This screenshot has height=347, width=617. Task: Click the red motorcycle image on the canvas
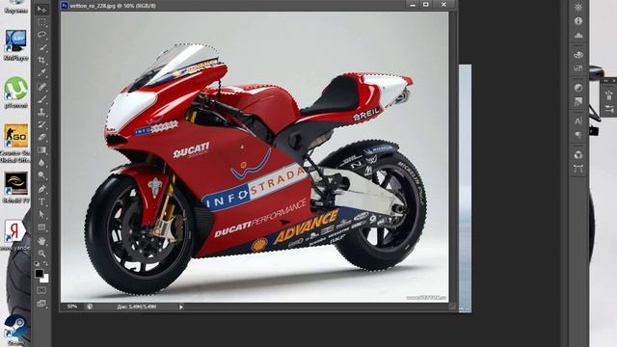coord(255,170)
